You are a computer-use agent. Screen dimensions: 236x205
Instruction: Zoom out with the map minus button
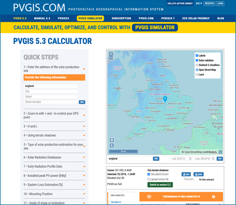pos(111,58)
